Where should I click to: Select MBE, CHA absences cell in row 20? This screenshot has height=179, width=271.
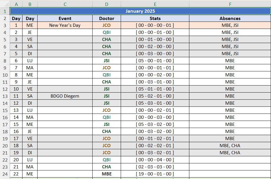click(x=230, y=146)
